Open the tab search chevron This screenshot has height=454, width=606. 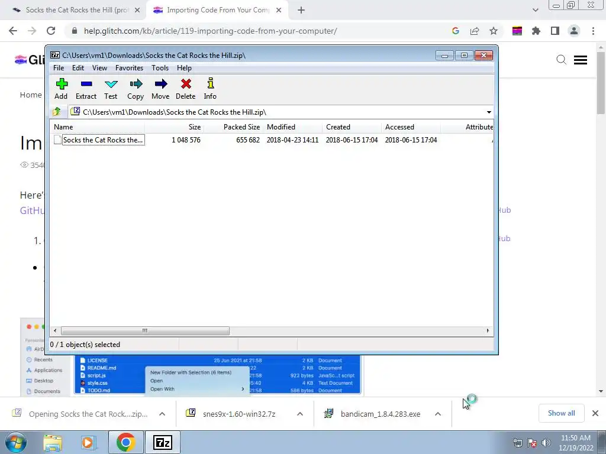click(535, 10)
